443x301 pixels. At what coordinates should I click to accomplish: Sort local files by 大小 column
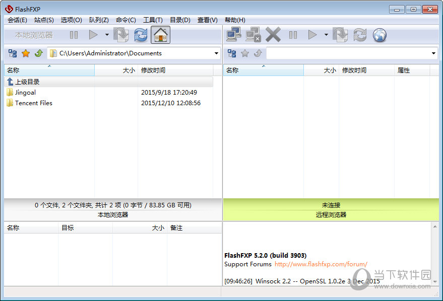[116, 70]
